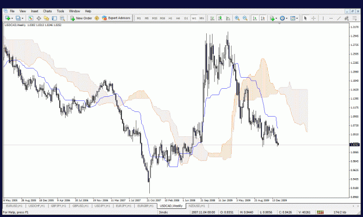The width and height of the screenshot is (363, 217).
Task: Switch to M1 timeframe
Action: click(x=139, y=18)
